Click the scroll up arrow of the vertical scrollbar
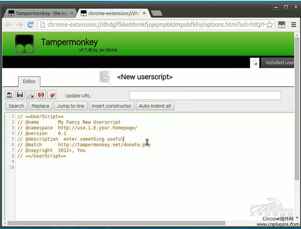Screen dimensions: 301x229 [x=297, y=35]
